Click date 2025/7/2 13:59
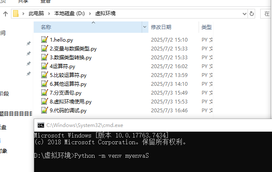Screen dimensions: 272x172 point(169,75)
